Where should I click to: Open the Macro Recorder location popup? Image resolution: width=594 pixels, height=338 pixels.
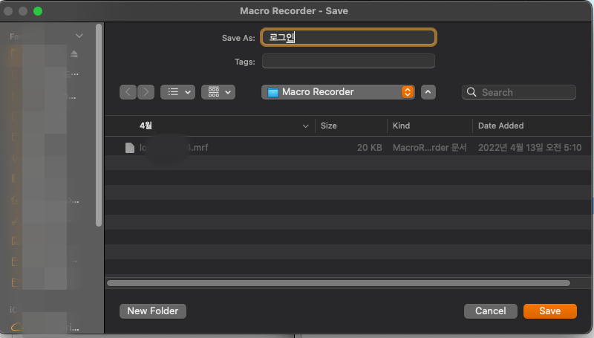[338, 92]
